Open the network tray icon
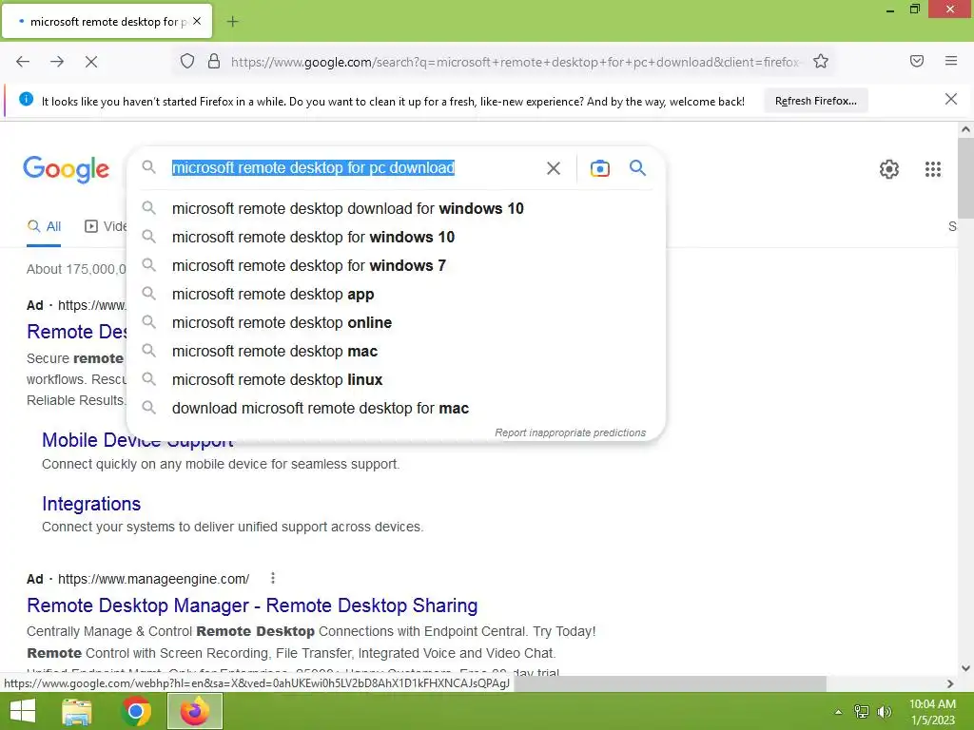 861,712
